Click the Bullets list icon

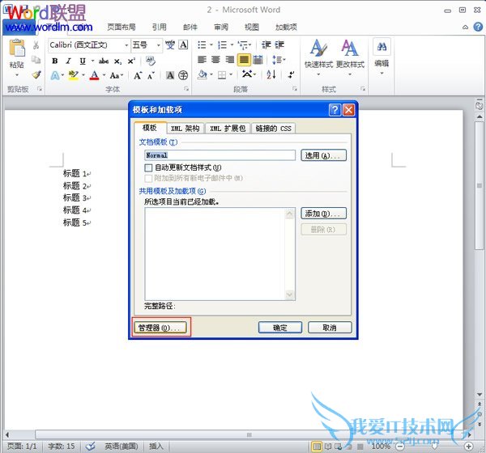[202, 45]
